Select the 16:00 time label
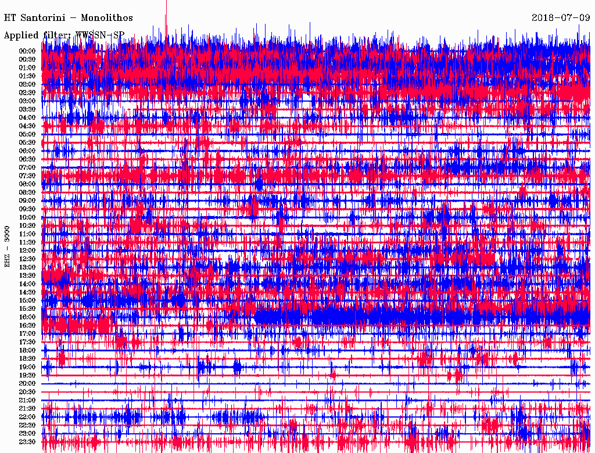 click(x=27, y=317)
